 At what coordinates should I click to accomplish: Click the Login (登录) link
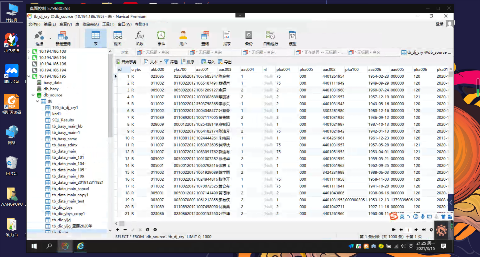[x=439, y=24]
